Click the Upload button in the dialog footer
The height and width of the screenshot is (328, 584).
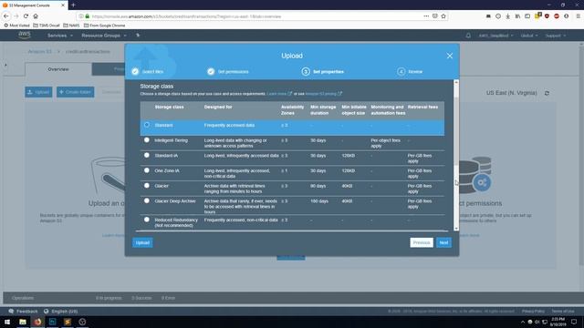coord(142,243)
